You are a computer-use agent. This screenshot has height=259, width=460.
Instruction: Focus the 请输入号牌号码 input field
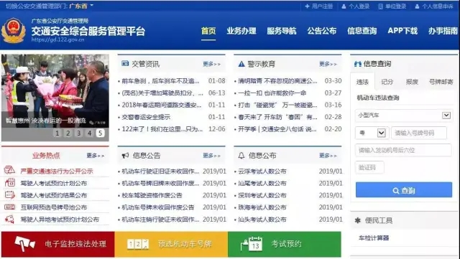[419, 133]
